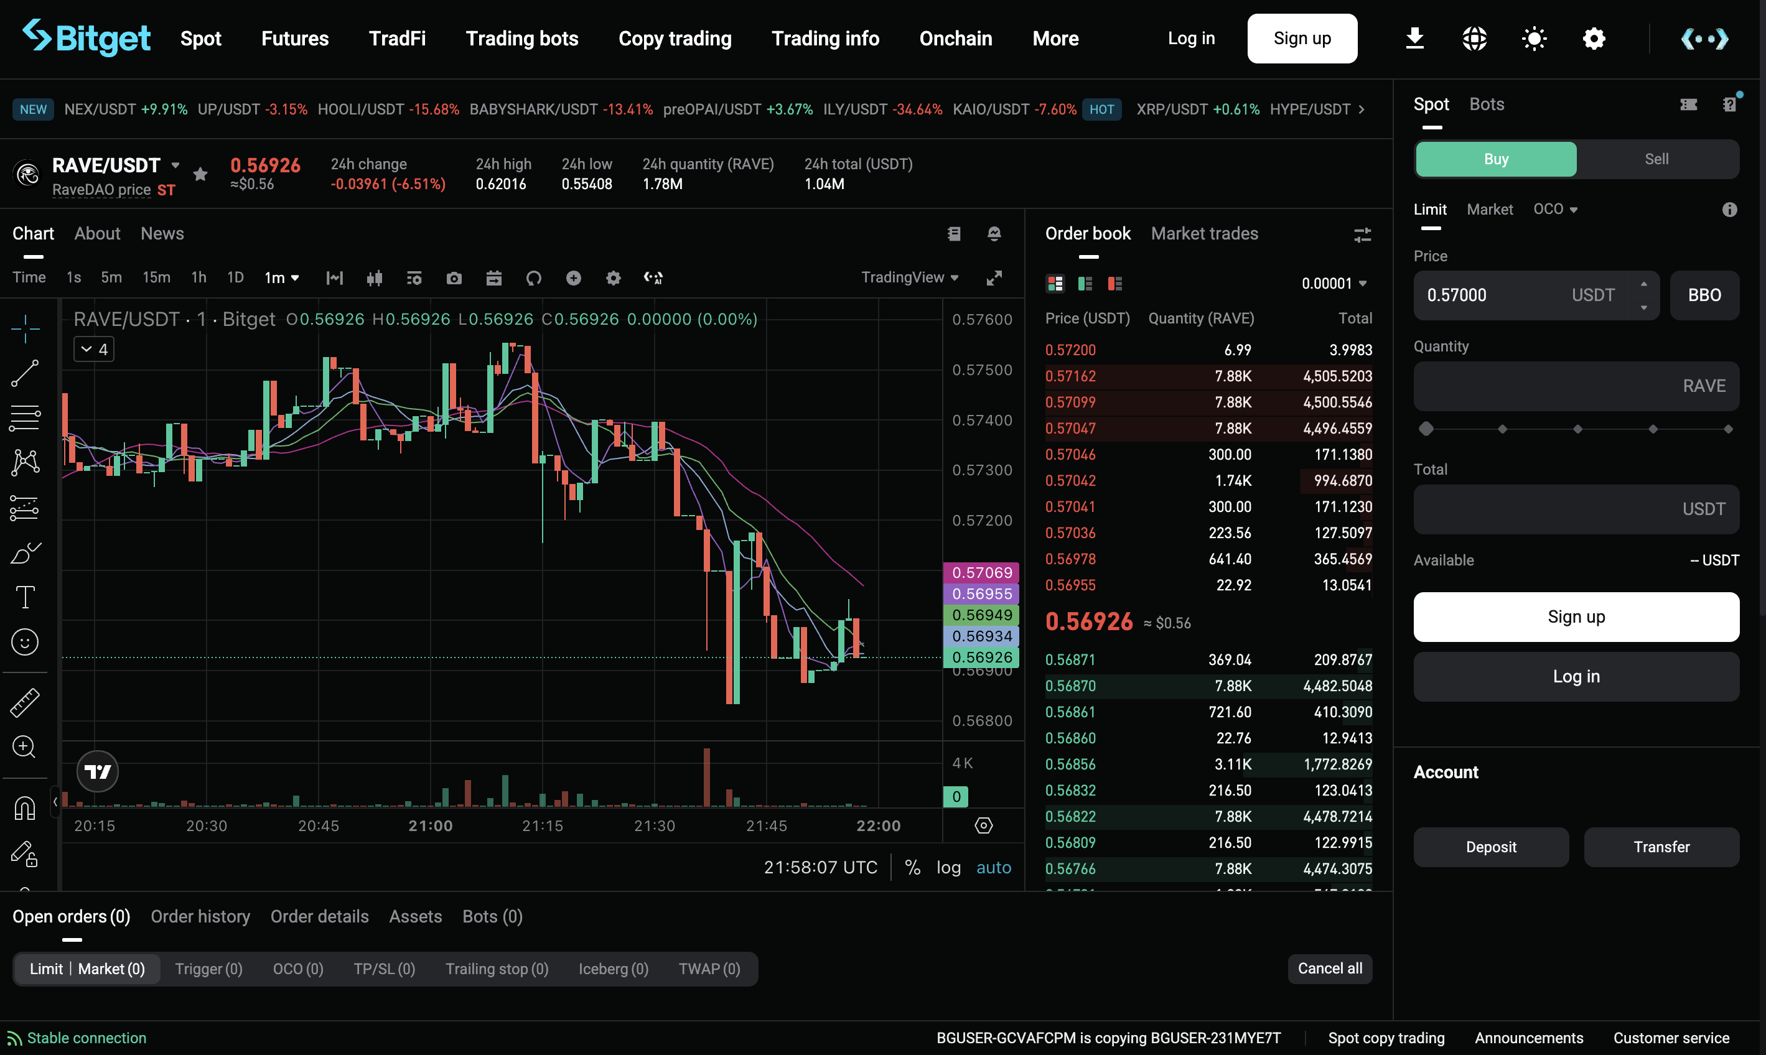Expand chart to fullscreen
This screenshot has width=1766, height=1055.
(994, 278)
